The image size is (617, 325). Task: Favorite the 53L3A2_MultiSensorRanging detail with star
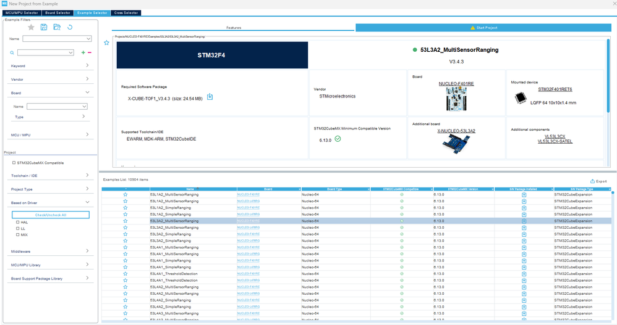click(x=106, y=43)
